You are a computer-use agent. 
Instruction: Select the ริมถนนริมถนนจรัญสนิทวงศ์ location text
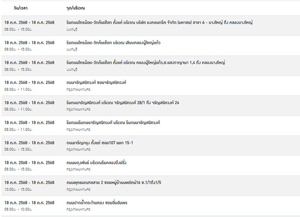click(113, 123)
